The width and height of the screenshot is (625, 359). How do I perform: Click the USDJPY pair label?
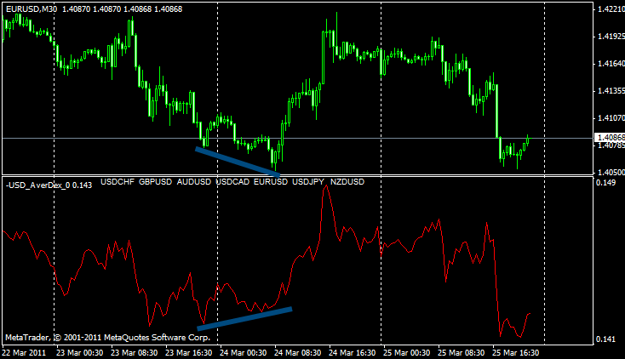point(308,182)
